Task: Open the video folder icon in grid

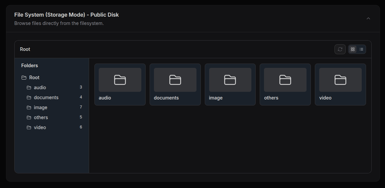Action: 340,80
